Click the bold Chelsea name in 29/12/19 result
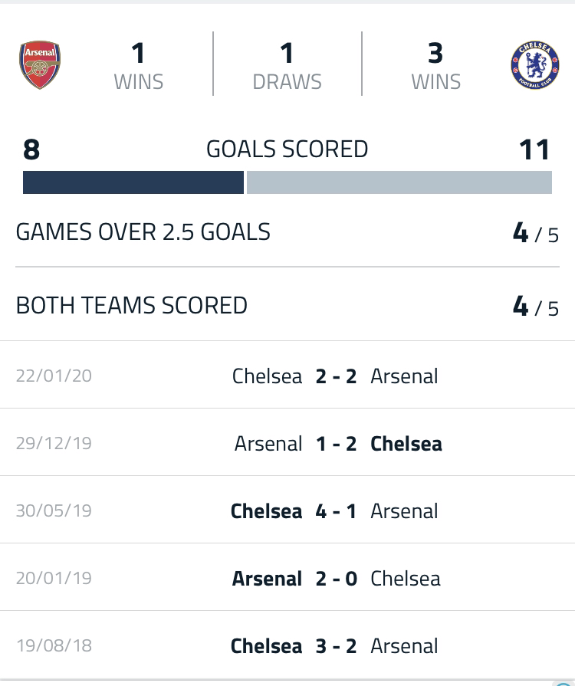The image size is (575, 686). (406, 444)
